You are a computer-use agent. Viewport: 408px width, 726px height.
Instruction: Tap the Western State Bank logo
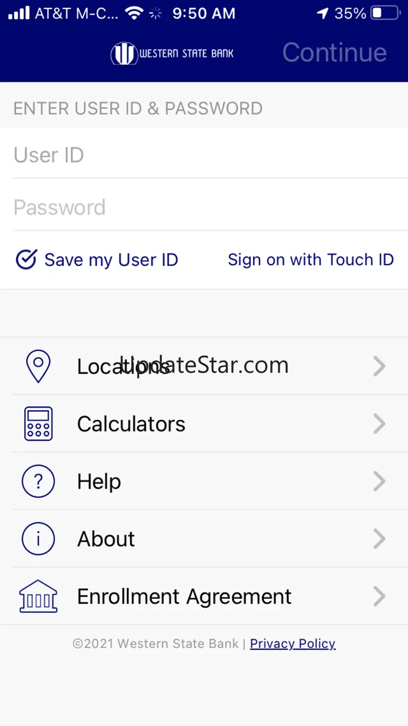(x=172, y=53)
